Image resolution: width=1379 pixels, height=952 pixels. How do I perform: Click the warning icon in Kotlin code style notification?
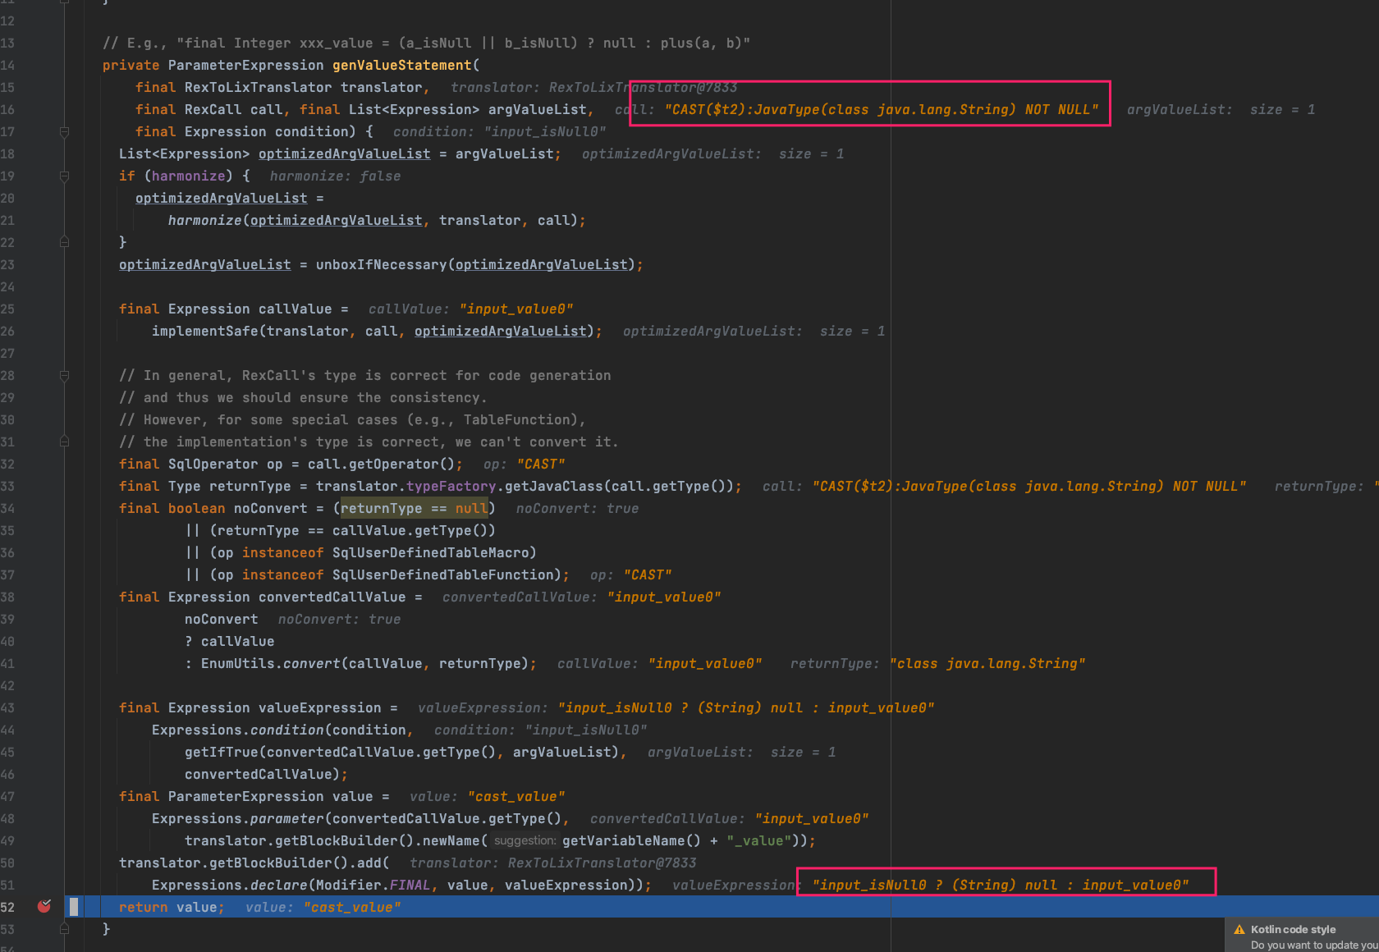click(1239, 930)
